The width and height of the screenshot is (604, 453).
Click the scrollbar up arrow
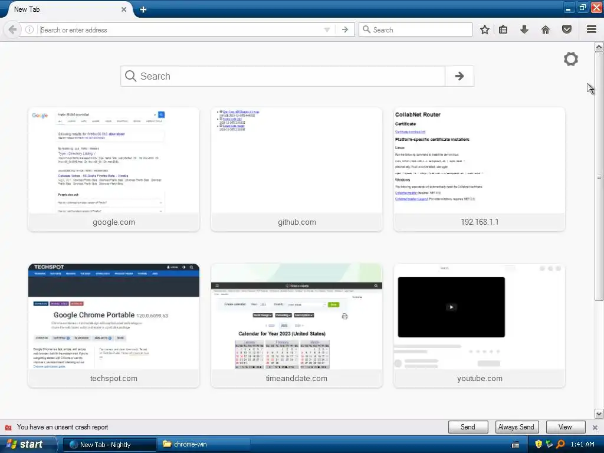click(x=599, y=47)
